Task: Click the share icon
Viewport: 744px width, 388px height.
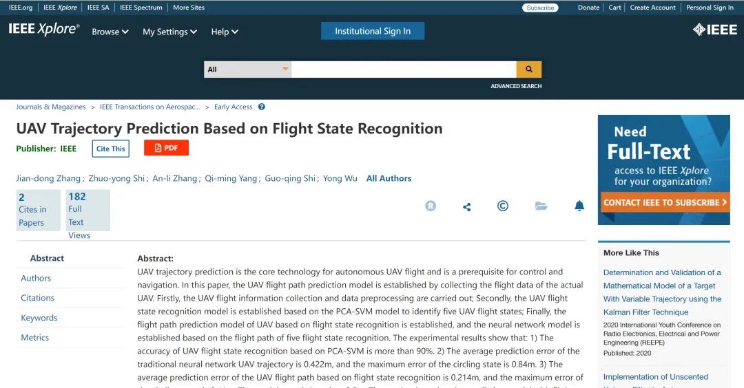Action: click(467, 206)
